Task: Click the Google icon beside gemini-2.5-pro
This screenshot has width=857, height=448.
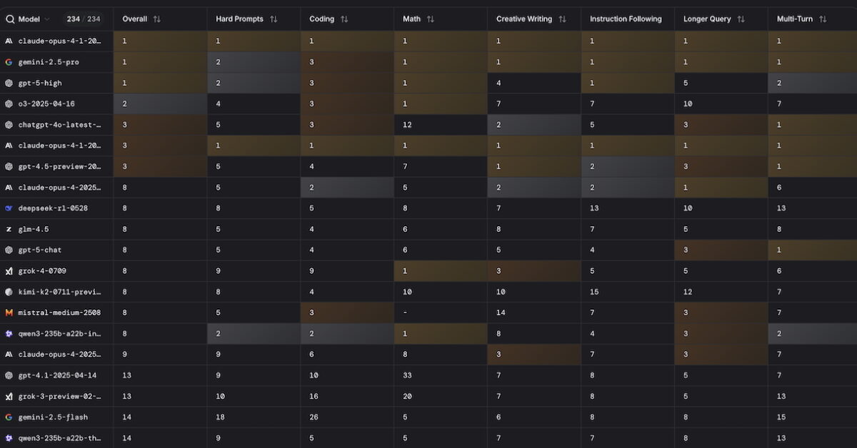Action: pyautogui.click(x=9, y=62)
